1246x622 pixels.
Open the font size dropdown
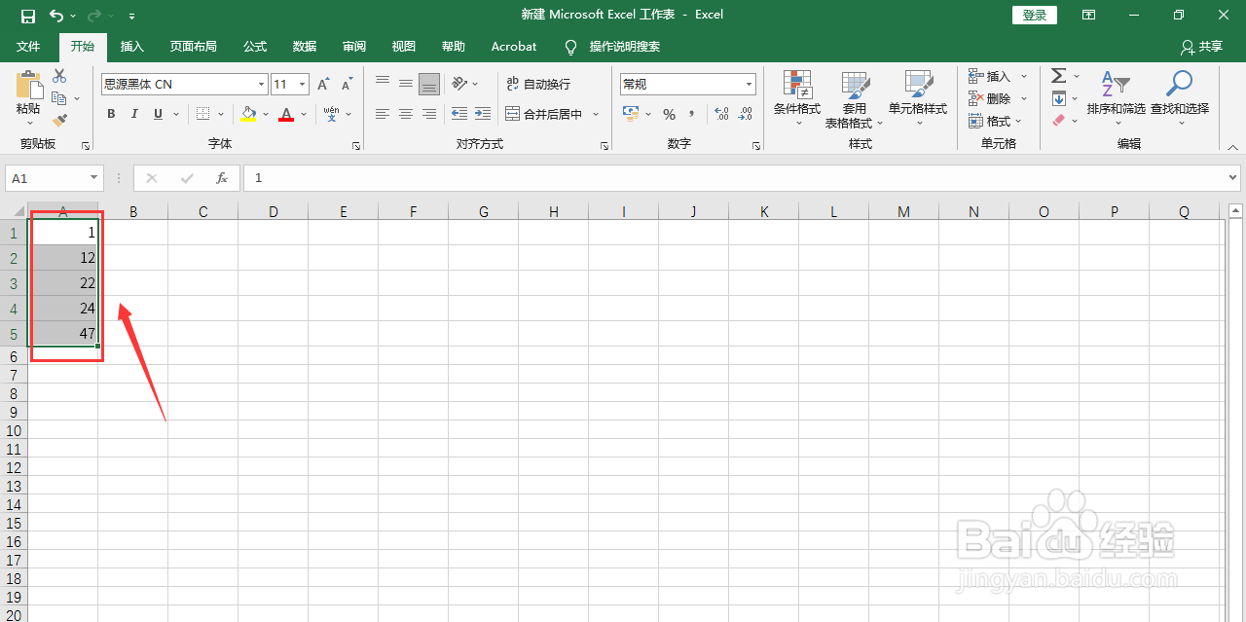[303, 85]
